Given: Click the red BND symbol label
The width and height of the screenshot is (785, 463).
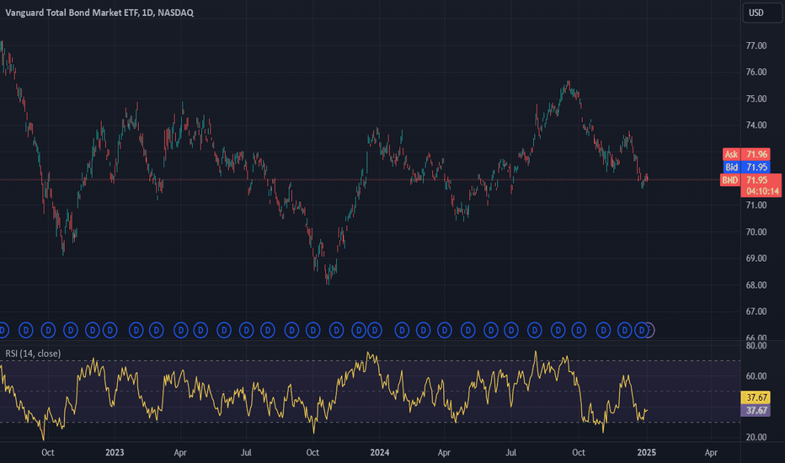Looking at the screenshot, I should coord(730,180).
